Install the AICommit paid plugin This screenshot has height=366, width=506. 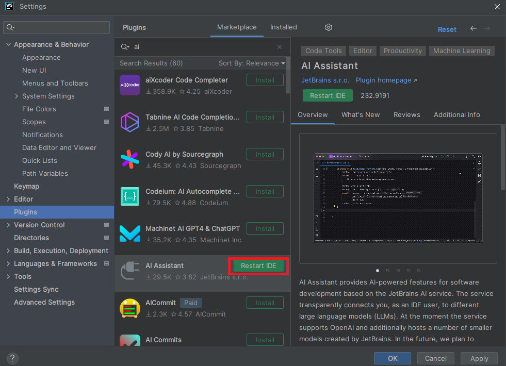coord(265,303)
